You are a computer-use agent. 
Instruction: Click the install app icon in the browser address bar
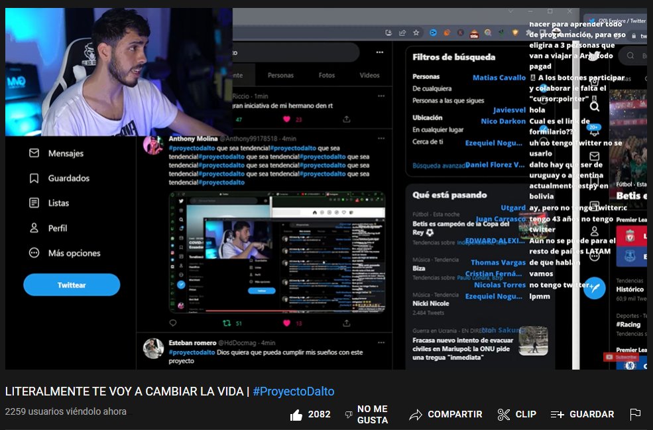(388, 33)
